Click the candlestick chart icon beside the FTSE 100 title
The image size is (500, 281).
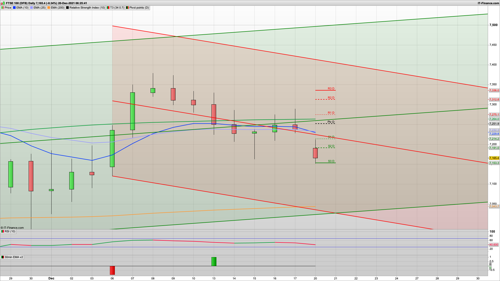(x=3, y=3)
